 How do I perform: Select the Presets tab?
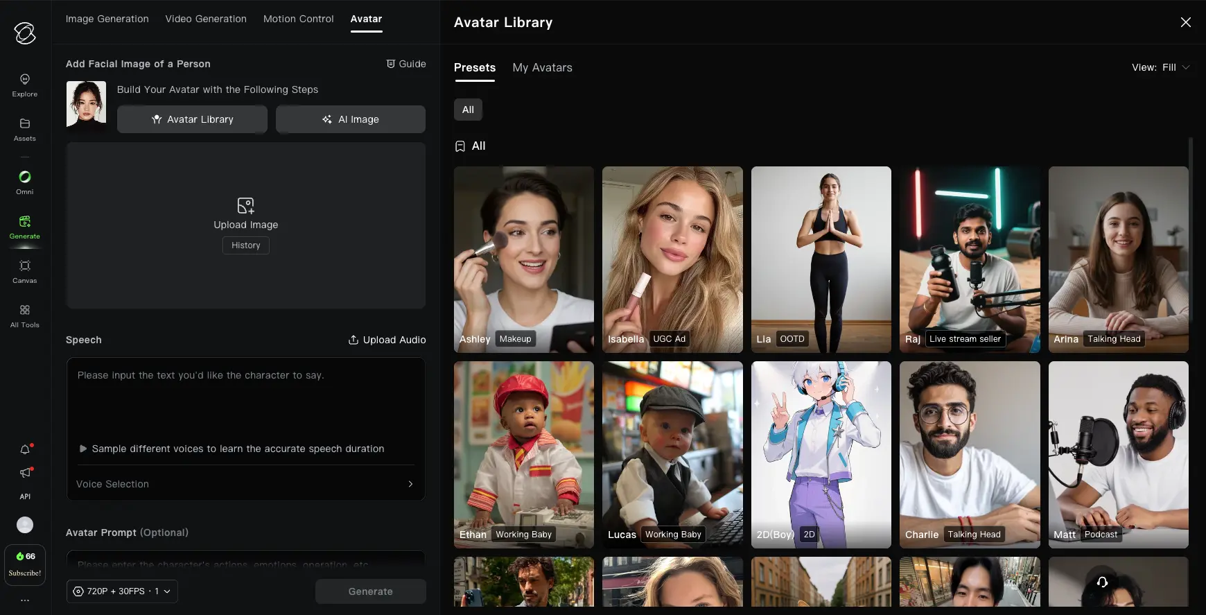475,67
